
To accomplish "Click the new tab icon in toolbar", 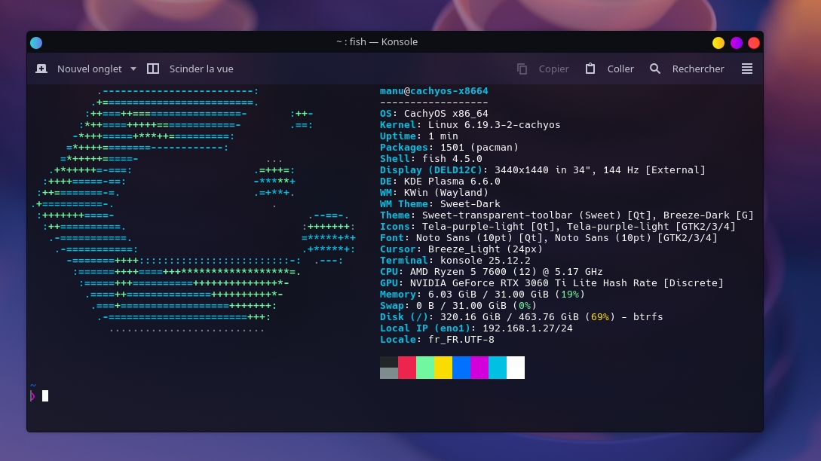I will [x=41, y=69].
